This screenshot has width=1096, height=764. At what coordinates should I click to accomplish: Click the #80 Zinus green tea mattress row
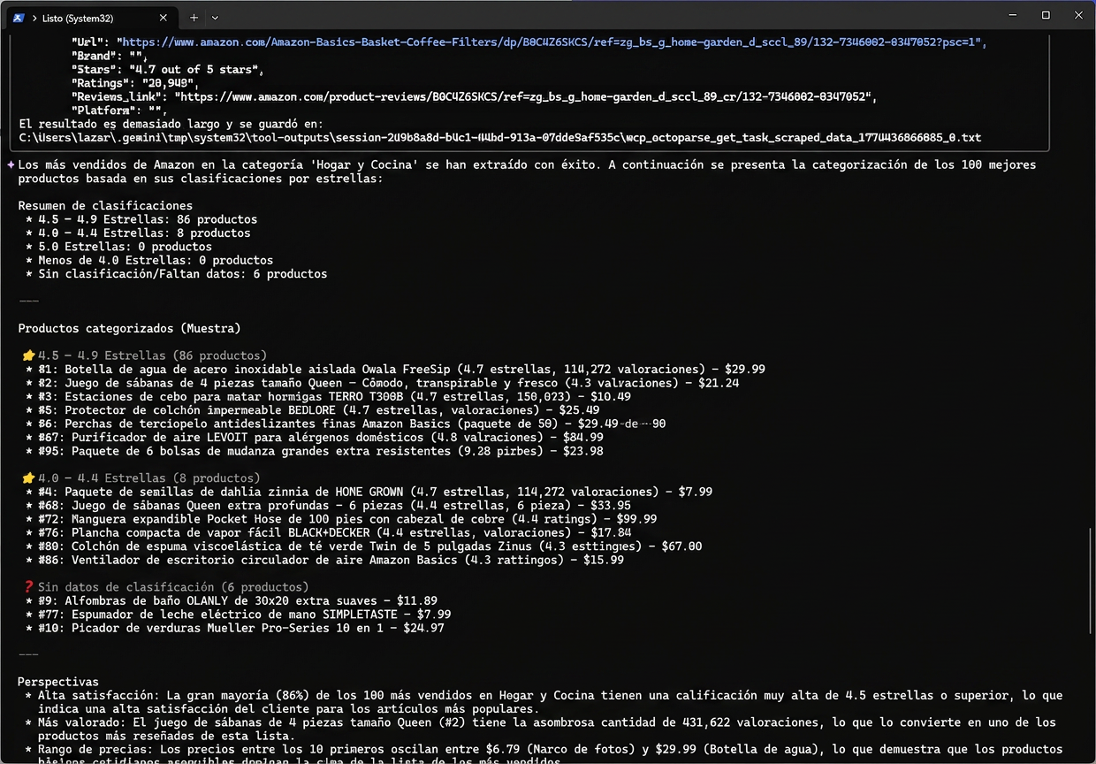363,546
